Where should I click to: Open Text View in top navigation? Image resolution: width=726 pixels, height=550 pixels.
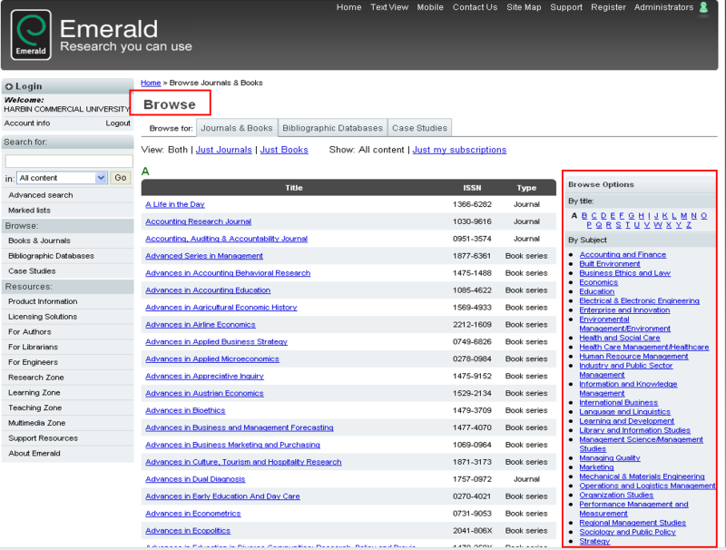pos(389,7)
